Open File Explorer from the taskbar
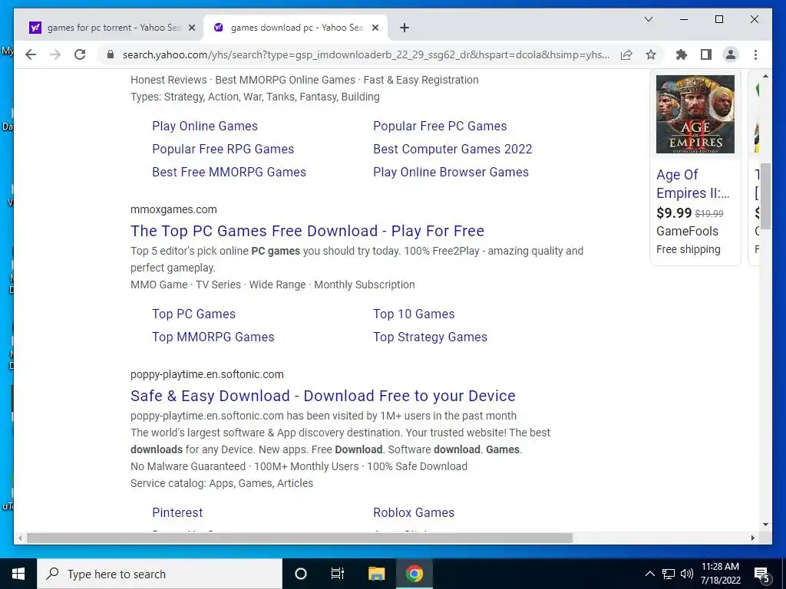 click(376, 574)
